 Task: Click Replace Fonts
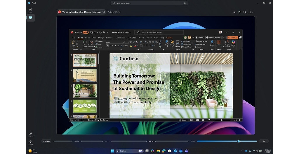(200, 44)
